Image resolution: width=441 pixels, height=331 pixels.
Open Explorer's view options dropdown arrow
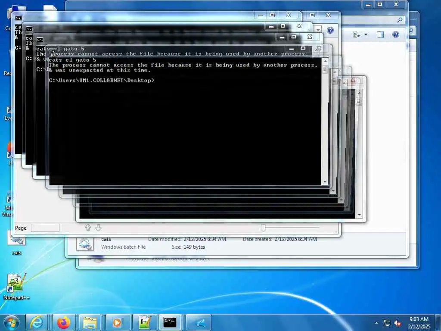point(366,34)
